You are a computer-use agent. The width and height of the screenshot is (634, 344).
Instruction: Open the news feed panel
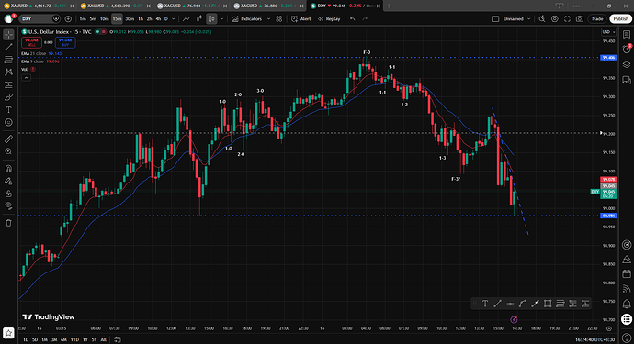pos(627,289)
